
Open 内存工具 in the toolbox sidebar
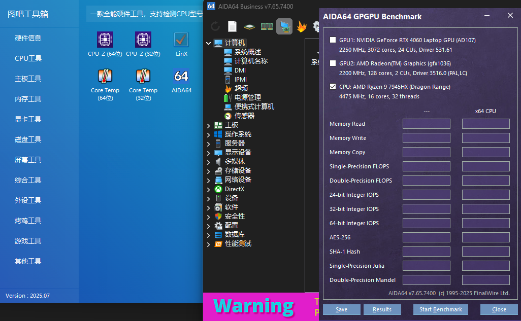28,99
